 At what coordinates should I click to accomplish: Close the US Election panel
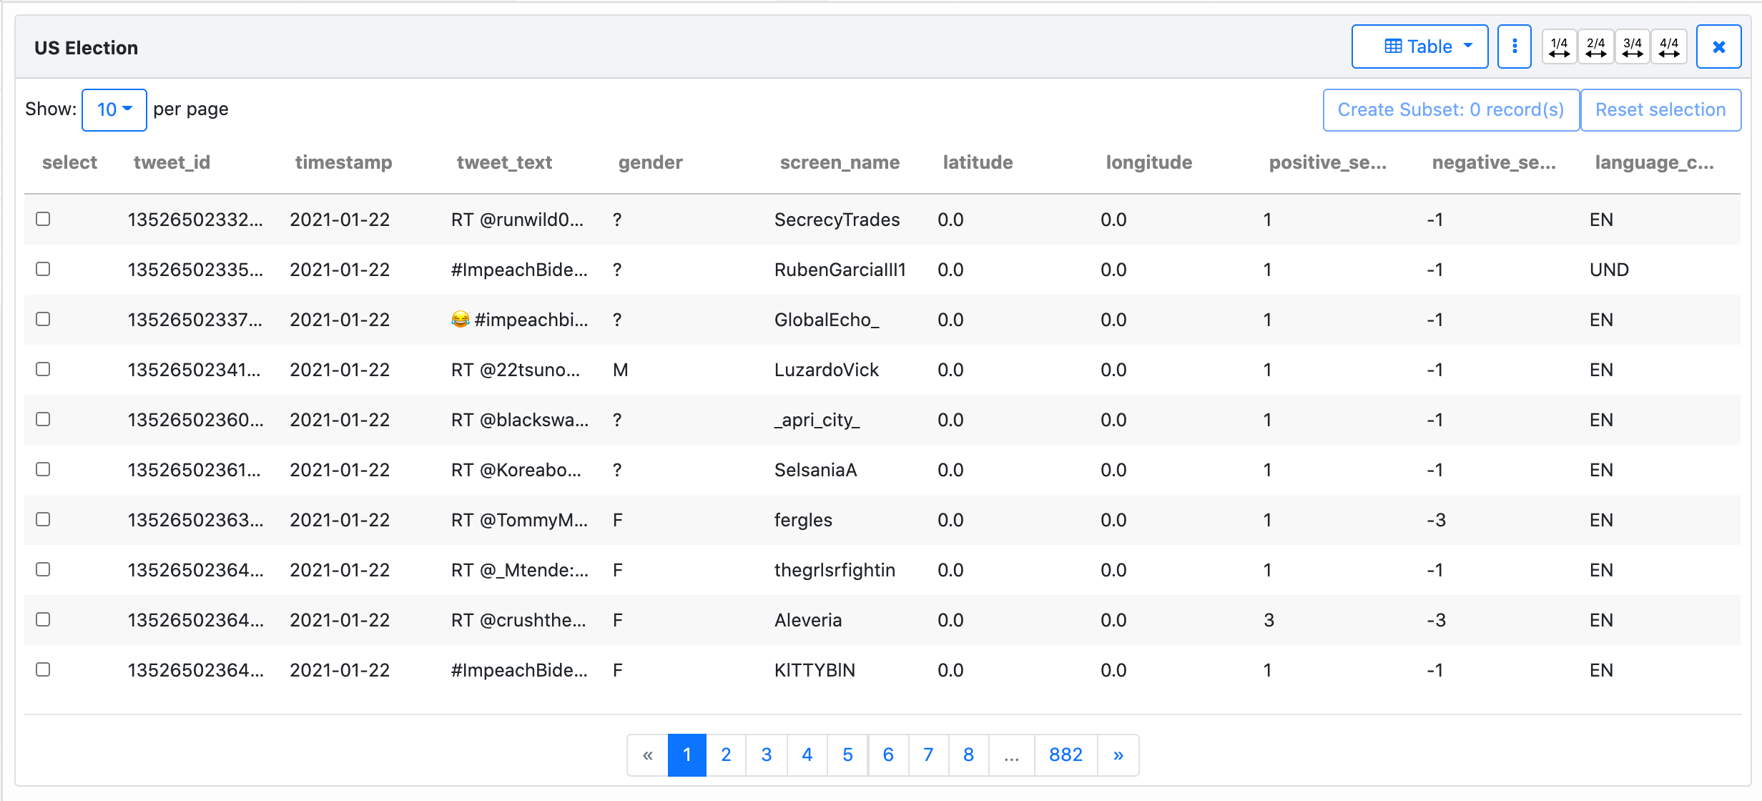pos(1718,46)
